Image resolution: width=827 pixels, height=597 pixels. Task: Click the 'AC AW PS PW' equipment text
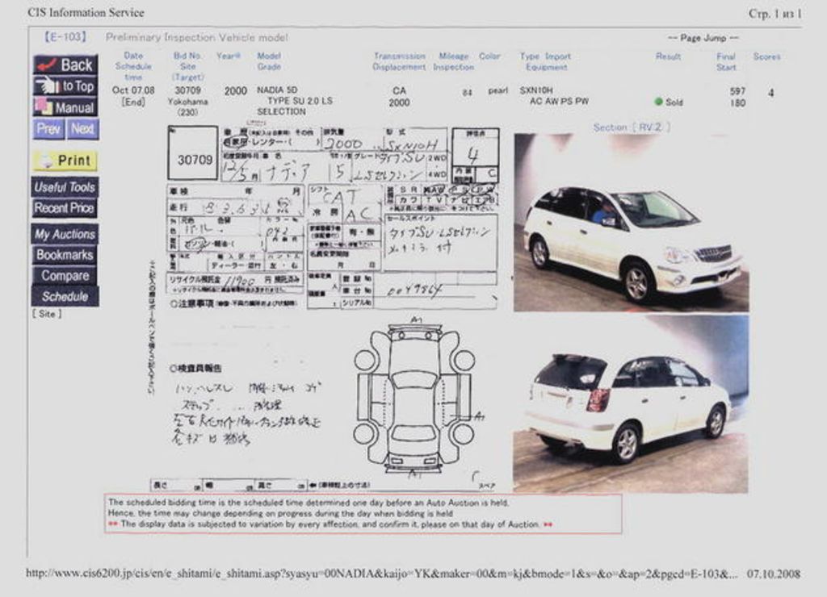(559, 101)
